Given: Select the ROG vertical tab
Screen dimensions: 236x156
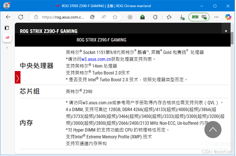Looking at the screenshot, I should (x=7, y=38).
